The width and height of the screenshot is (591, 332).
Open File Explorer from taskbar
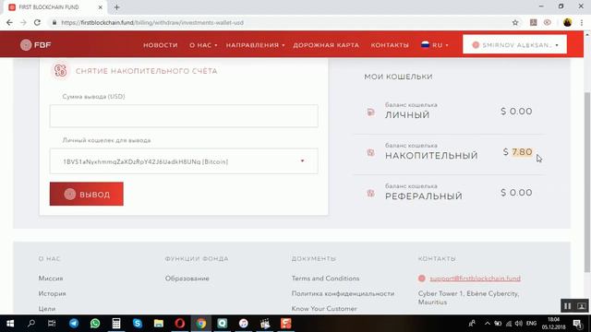point(159,324)
